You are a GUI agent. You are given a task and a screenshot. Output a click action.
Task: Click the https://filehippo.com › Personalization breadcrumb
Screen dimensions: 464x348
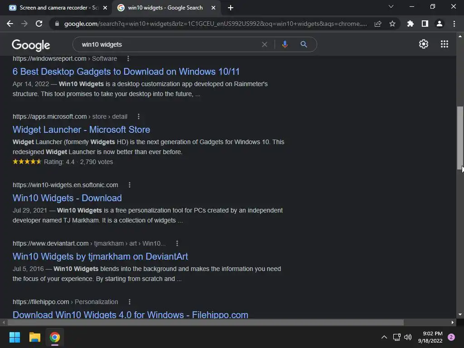point(65,302)
